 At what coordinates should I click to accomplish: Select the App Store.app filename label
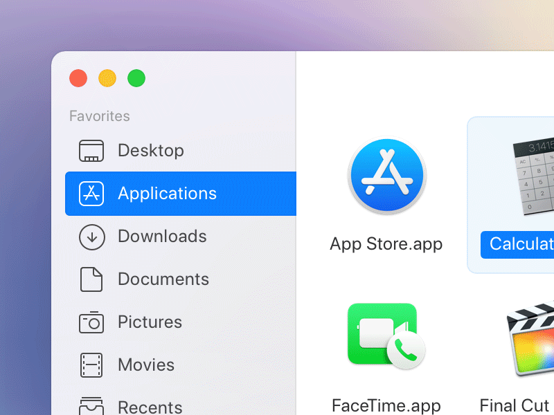[386, 243]
